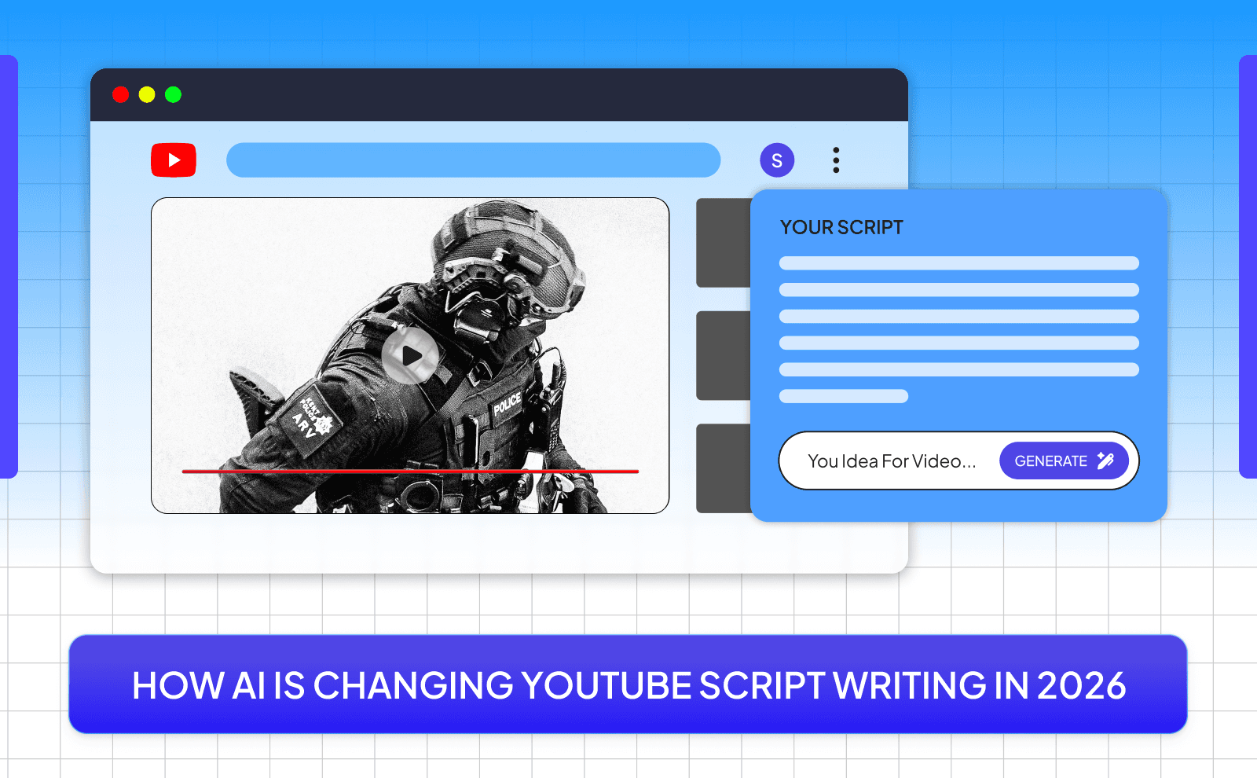
Task: Click the YouTube logo icon
Action: click(173, 160)
